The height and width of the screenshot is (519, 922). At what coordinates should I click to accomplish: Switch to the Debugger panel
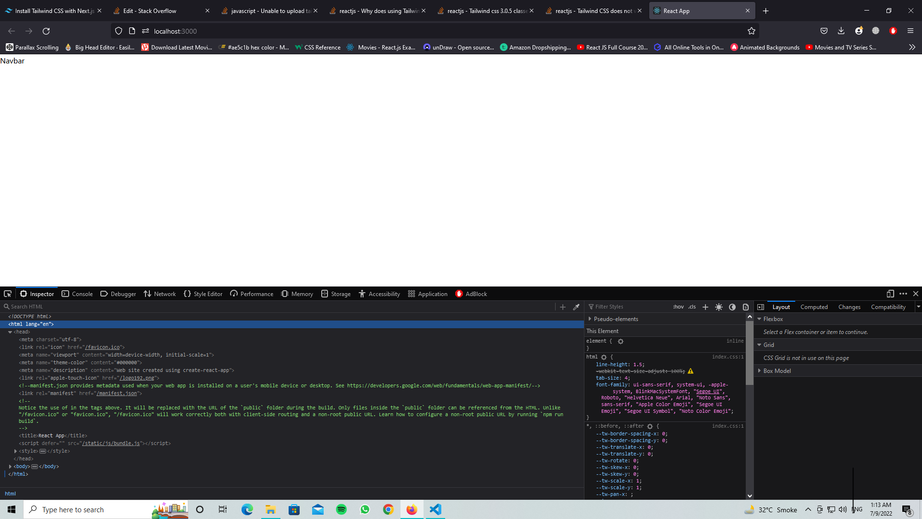[x=118, y=294]
